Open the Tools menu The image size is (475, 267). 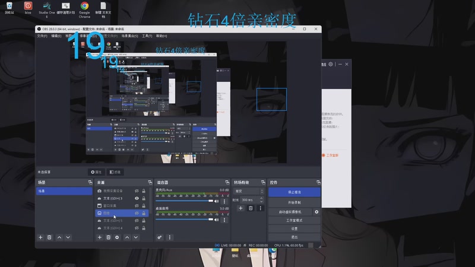click(147, 36)
